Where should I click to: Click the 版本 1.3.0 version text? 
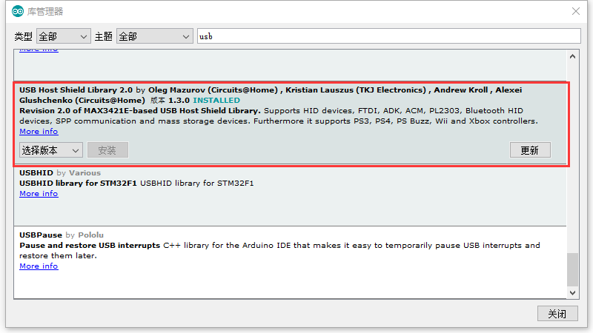[x=170, y=100]
